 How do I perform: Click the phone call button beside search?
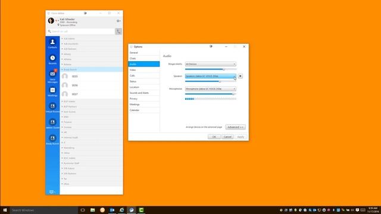click(x=118, y=32)
